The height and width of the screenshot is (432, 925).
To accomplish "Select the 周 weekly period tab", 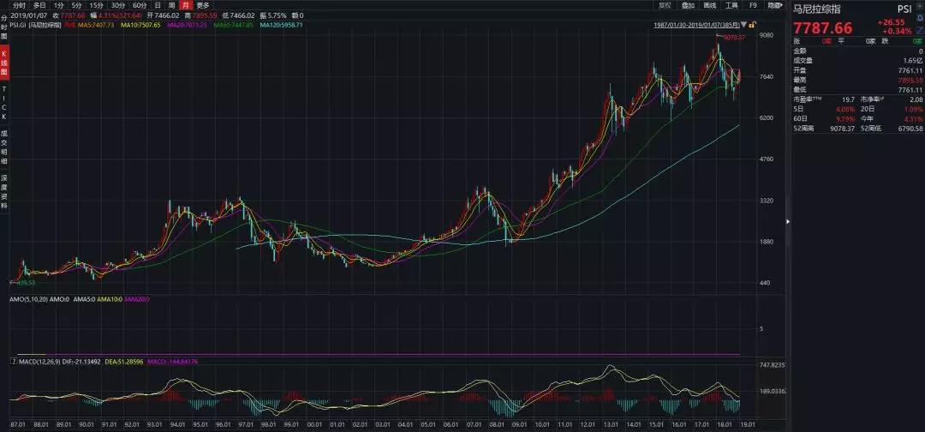I will tap(171, 5).
